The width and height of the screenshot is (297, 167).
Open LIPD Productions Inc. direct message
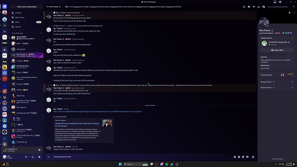(x=27, y=136)
